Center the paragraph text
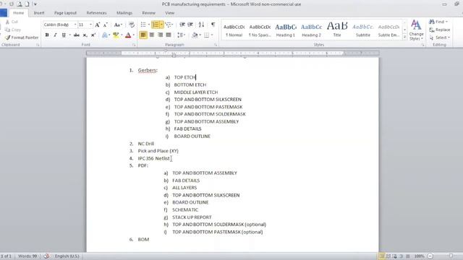 tap(152, 35)
